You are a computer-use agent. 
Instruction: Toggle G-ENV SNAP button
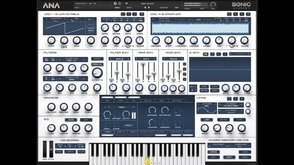tap(215, 91)
